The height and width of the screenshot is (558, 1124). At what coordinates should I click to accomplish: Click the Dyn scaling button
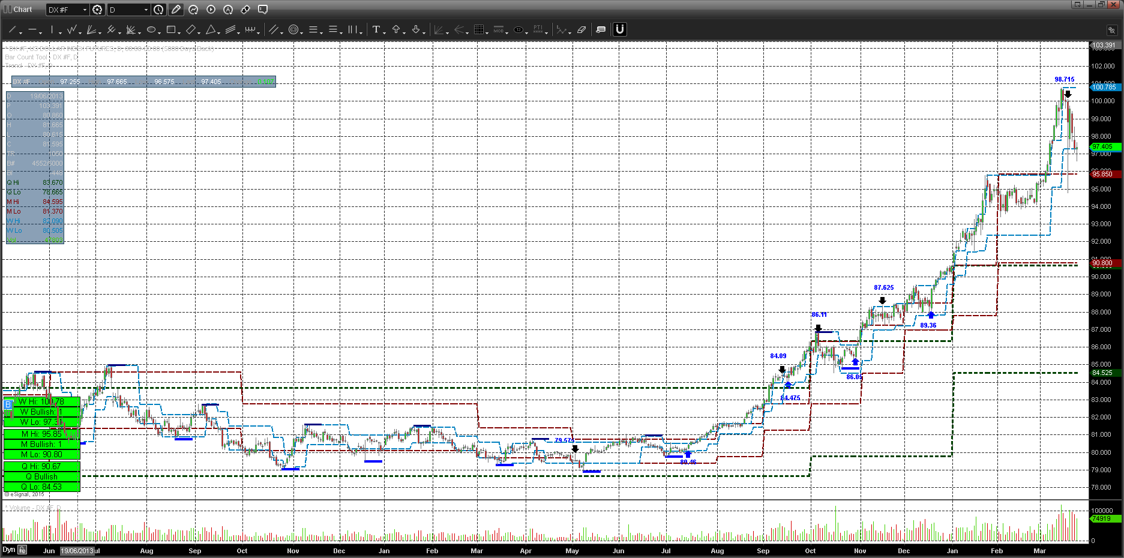coord(8,550)
